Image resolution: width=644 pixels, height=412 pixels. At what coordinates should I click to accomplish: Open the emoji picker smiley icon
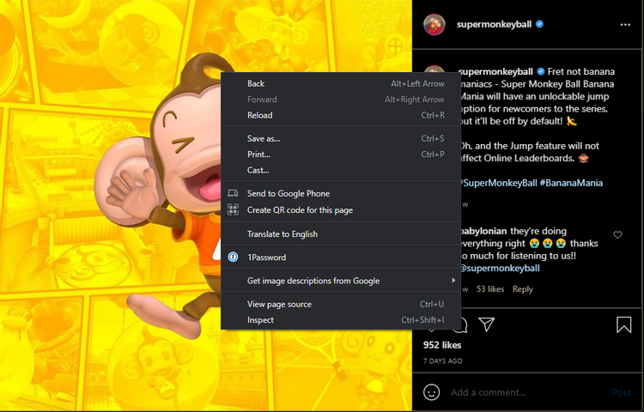pyautogui.click(x=432, y=391)
